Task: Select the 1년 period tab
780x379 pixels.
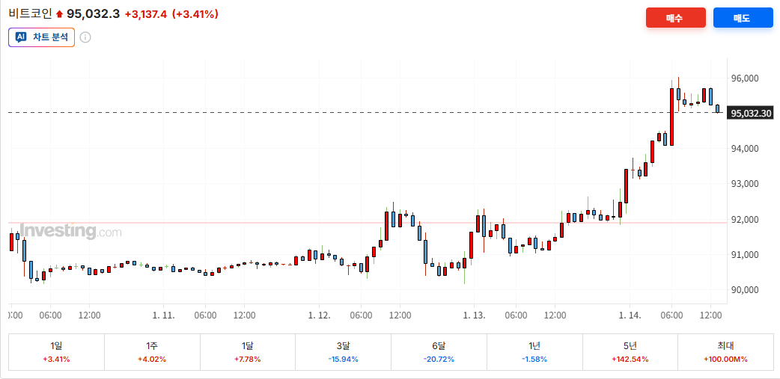Action: (x=534, y=352)
